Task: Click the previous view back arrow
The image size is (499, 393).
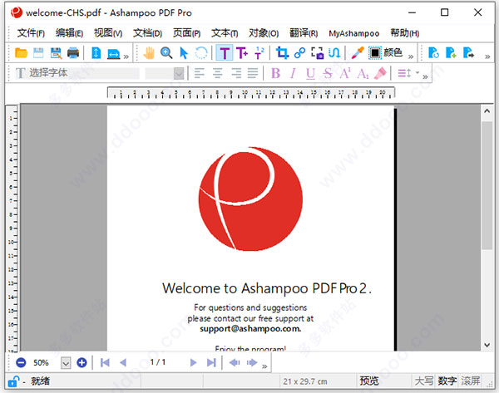Action: coord(235,362)
